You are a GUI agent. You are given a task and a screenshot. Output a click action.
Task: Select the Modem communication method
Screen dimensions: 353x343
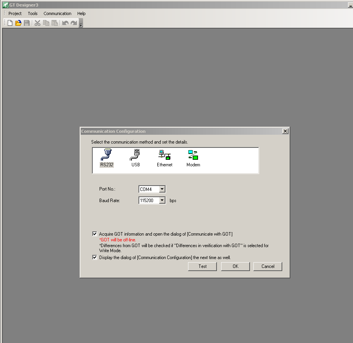click(193, 158)
